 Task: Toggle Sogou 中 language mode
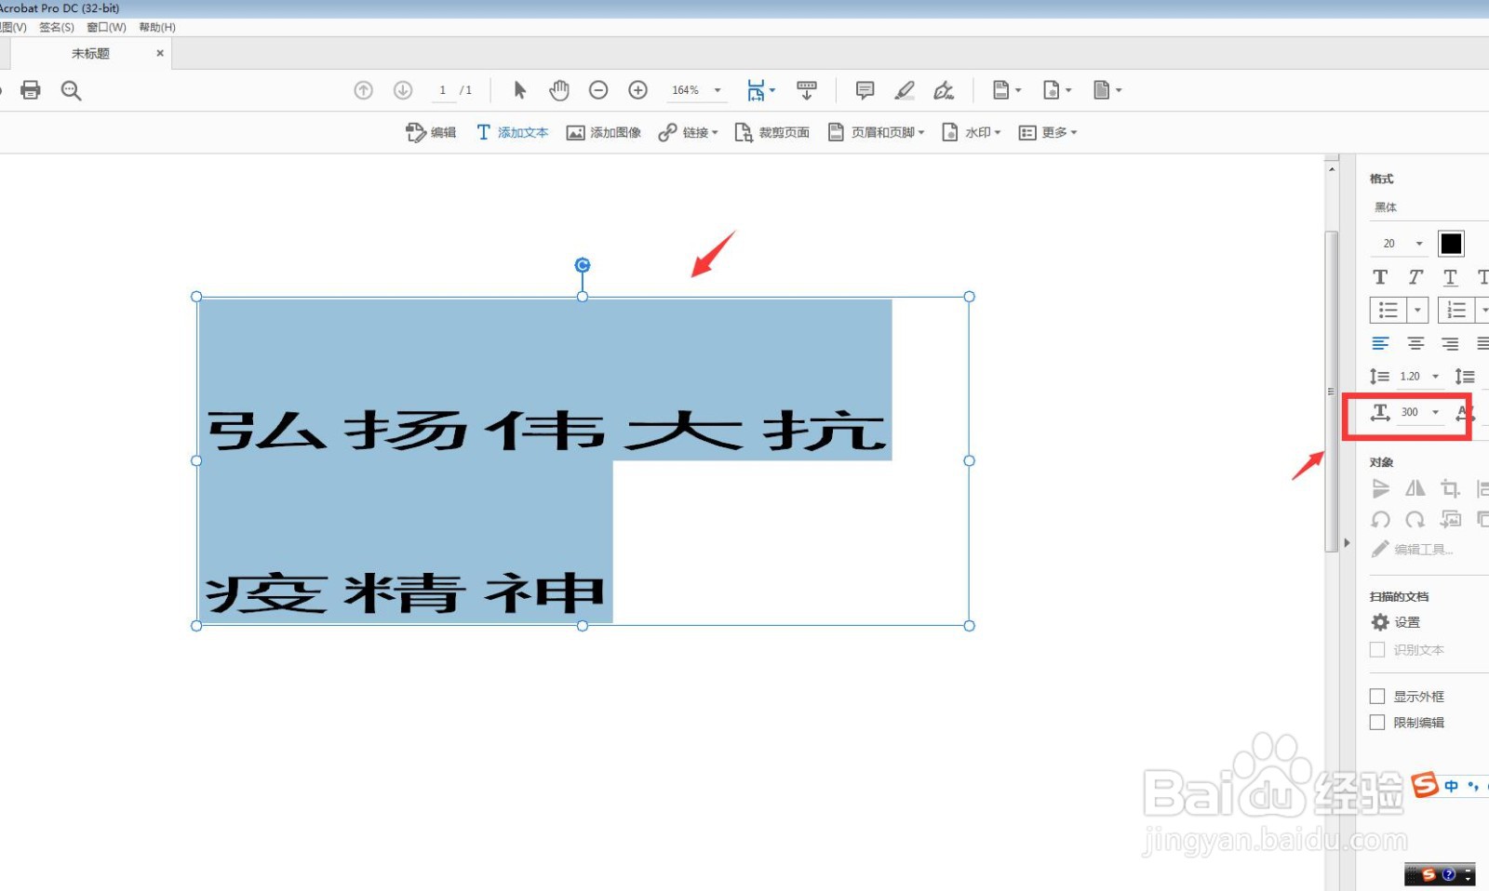(1452, 786)
